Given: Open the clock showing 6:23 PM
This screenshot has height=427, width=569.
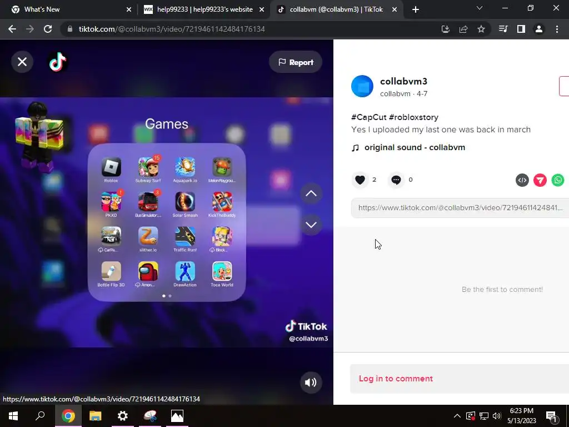Looking at the screenshot, I should pos(521,416).
